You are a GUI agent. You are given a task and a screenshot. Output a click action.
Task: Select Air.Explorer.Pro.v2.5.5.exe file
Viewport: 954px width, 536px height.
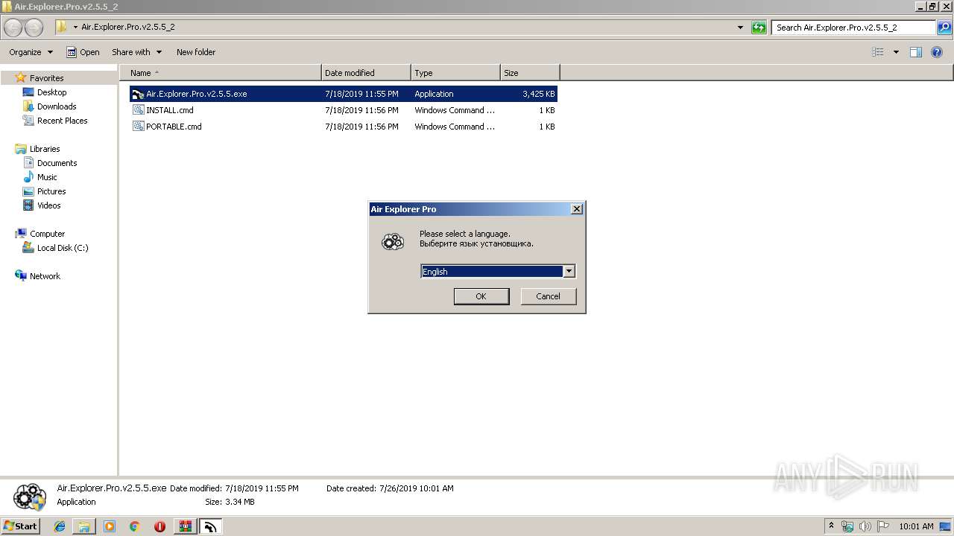343,94
